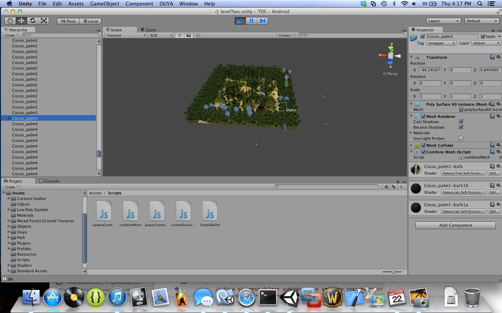This screenshot has height=313, width=502.
Task: Mute scene audio via the speaker icon
Action: pyautogui.click(x=197, y=35)
